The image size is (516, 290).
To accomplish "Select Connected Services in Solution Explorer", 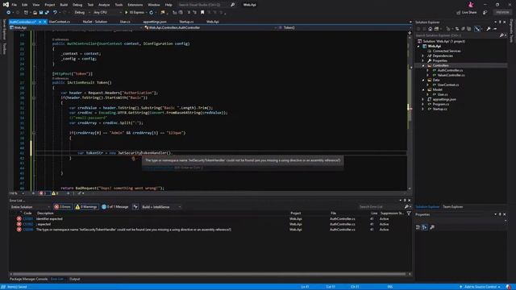I will tap(446, 51).
